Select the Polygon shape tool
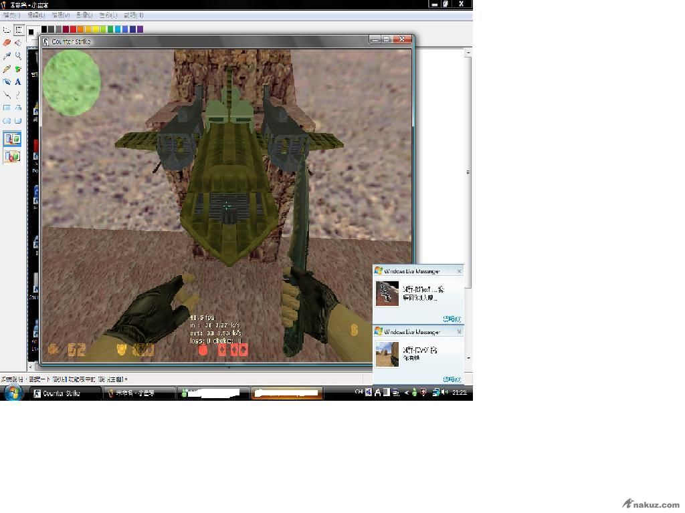Viewport: 685px width, 513px height. tap(18, 108)
